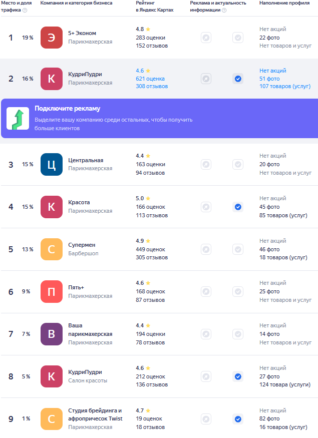Open the "621 оценка" ratings link

150,79
